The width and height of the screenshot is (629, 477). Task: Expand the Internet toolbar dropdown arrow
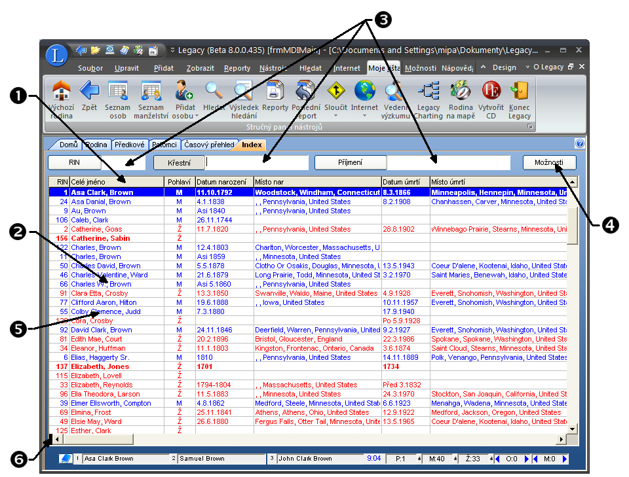364,116
